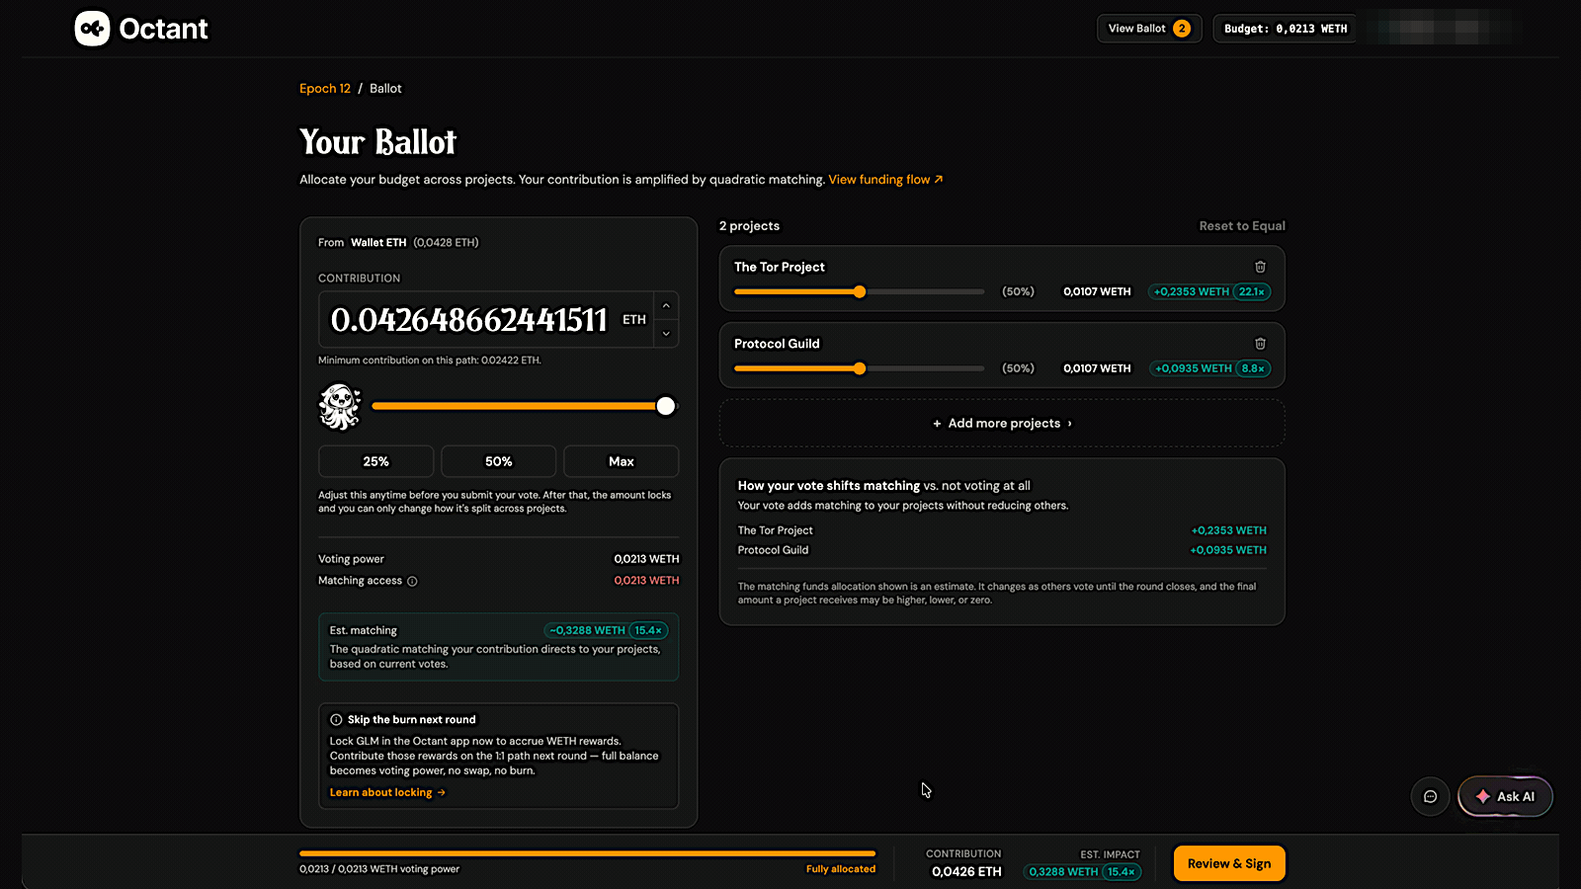
Task: Open Learn about locking link
Action: [x=387, y=792]
